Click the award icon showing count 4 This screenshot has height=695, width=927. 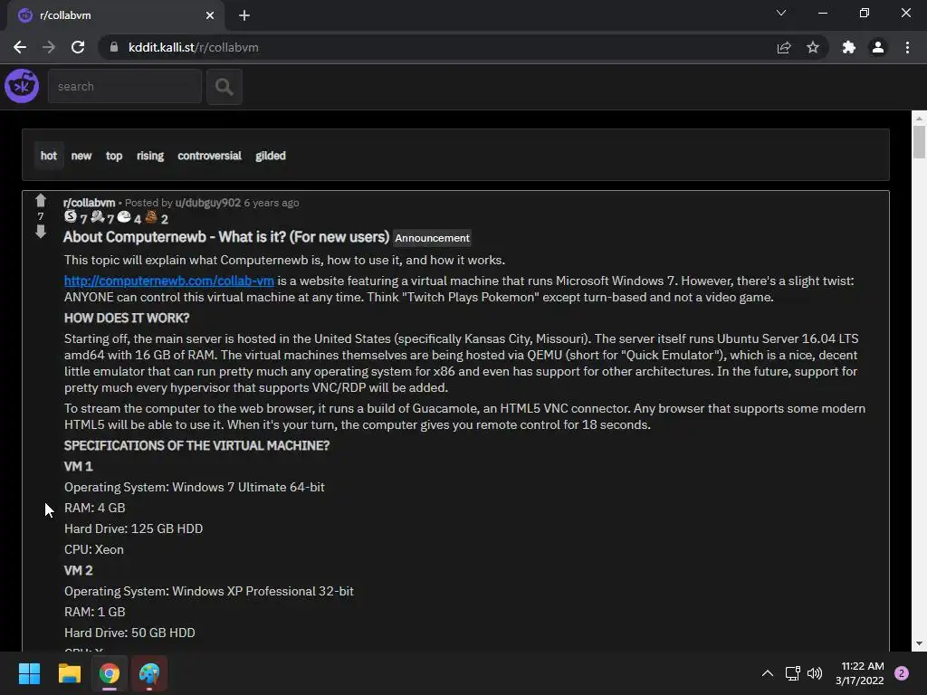tap(124, 217)
